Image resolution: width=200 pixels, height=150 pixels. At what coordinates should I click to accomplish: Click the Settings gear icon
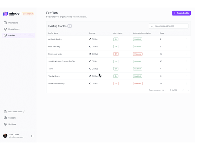point(5,124)
